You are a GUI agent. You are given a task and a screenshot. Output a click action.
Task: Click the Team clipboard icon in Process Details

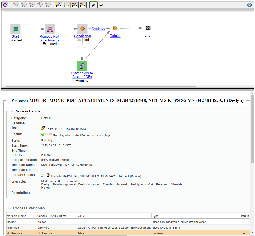pos(43,128)
